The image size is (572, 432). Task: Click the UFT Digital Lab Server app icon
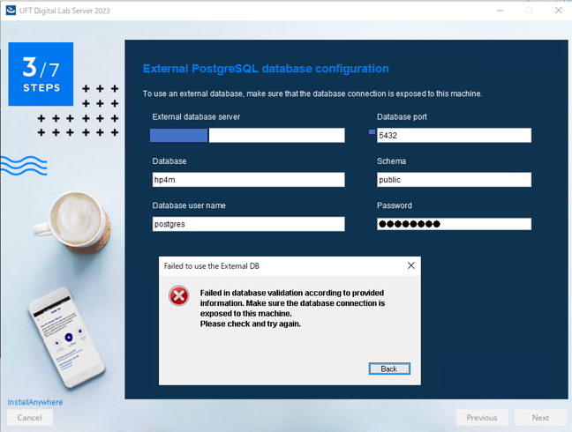11,11
